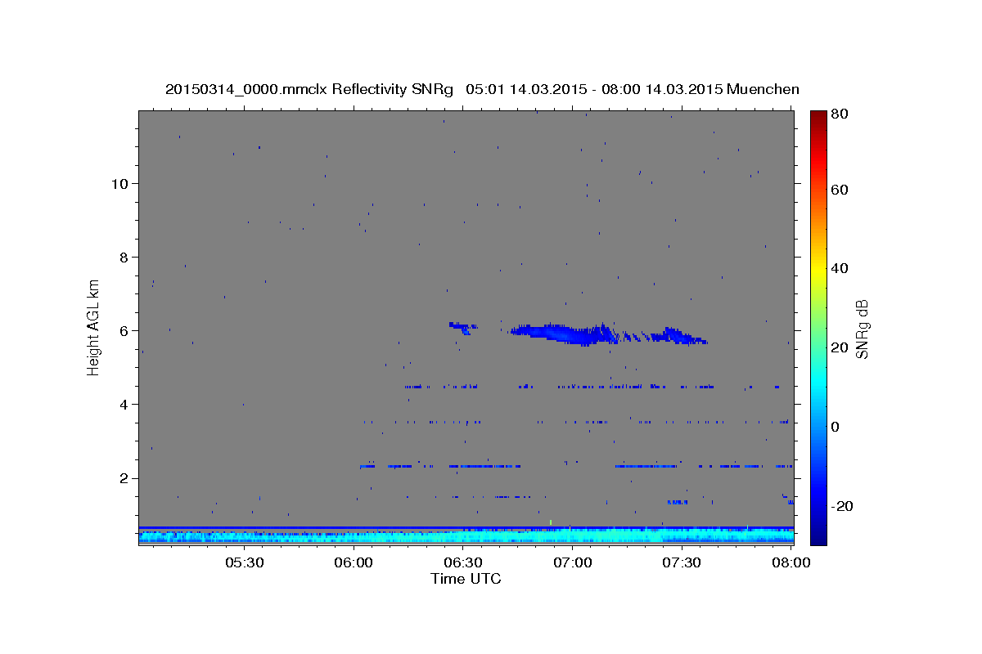
Task: Click the small cloud patch near 06:30
Action: click(x=463, y=328)
